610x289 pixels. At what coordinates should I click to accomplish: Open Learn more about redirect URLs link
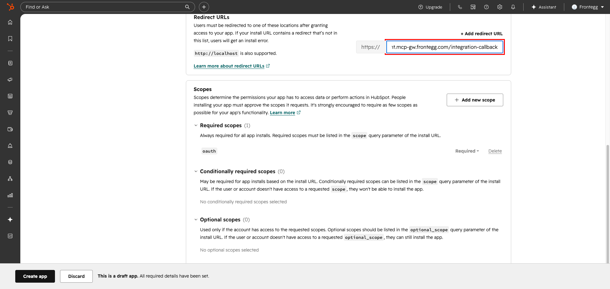click(x=232, y=66)
